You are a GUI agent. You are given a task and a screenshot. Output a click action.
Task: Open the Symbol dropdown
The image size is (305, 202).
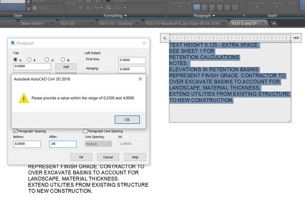276,4
